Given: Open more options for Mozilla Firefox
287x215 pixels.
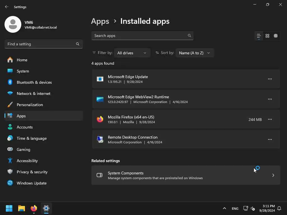Looking at the screenshot, I should tap(270, 119).
